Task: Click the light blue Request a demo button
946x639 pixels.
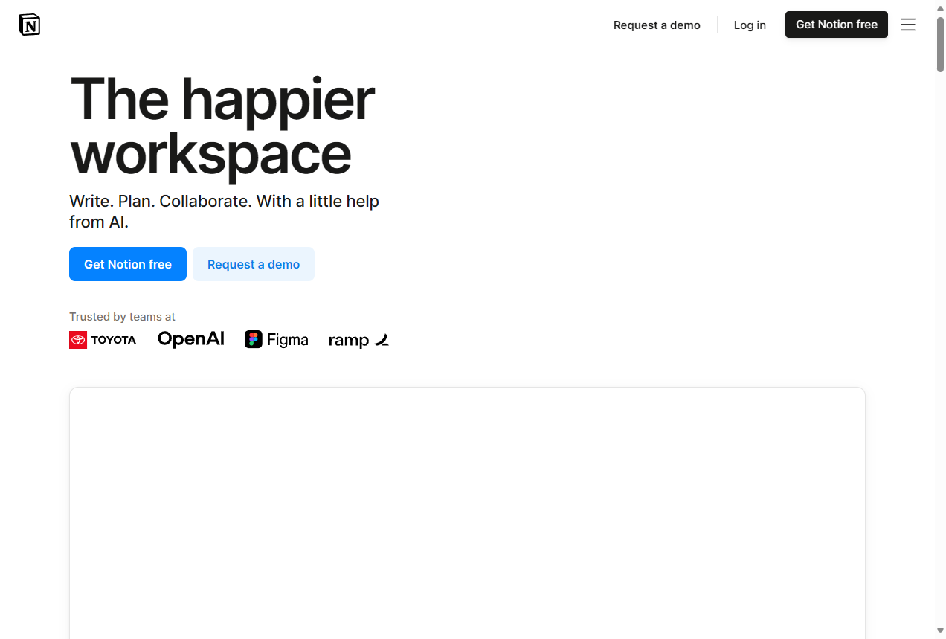Action: (x=253, y=264)
